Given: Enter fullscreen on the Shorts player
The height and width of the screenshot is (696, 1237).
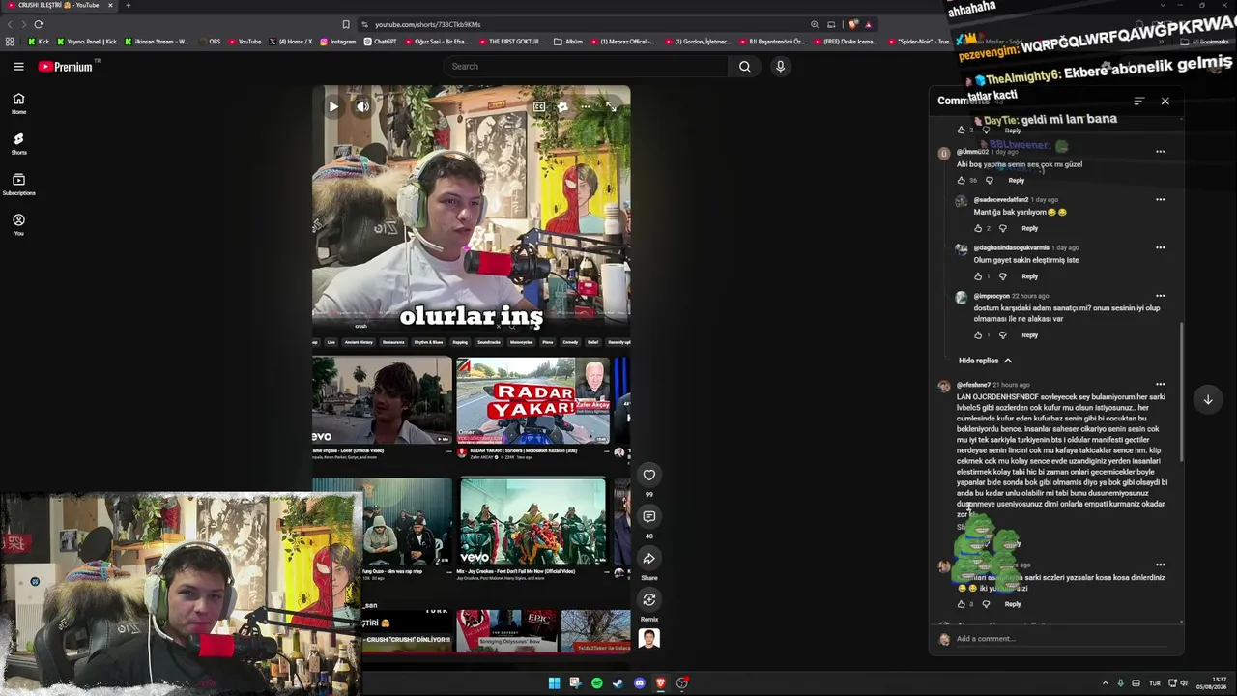Looking at the screenshot, I should (611, 106).
